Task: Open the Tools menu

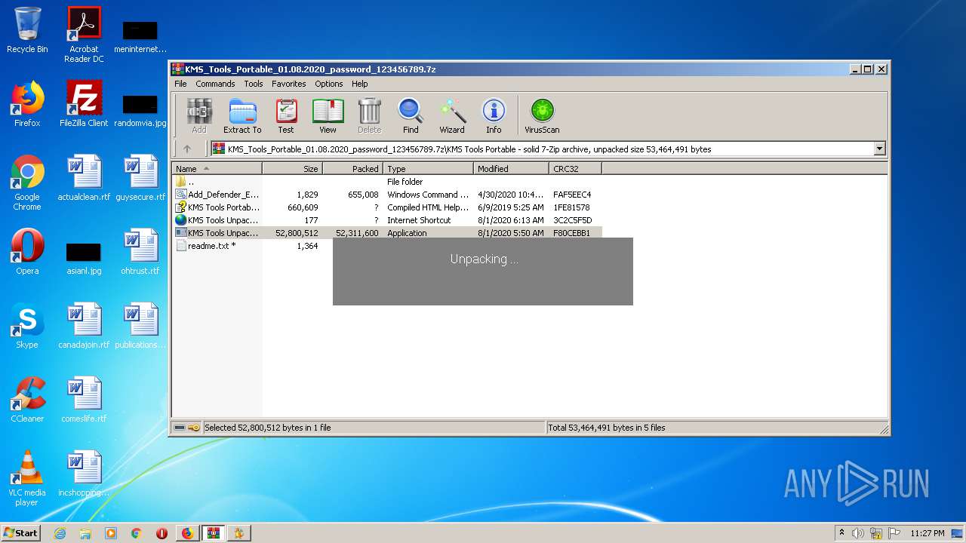Action: click(254, 84)
